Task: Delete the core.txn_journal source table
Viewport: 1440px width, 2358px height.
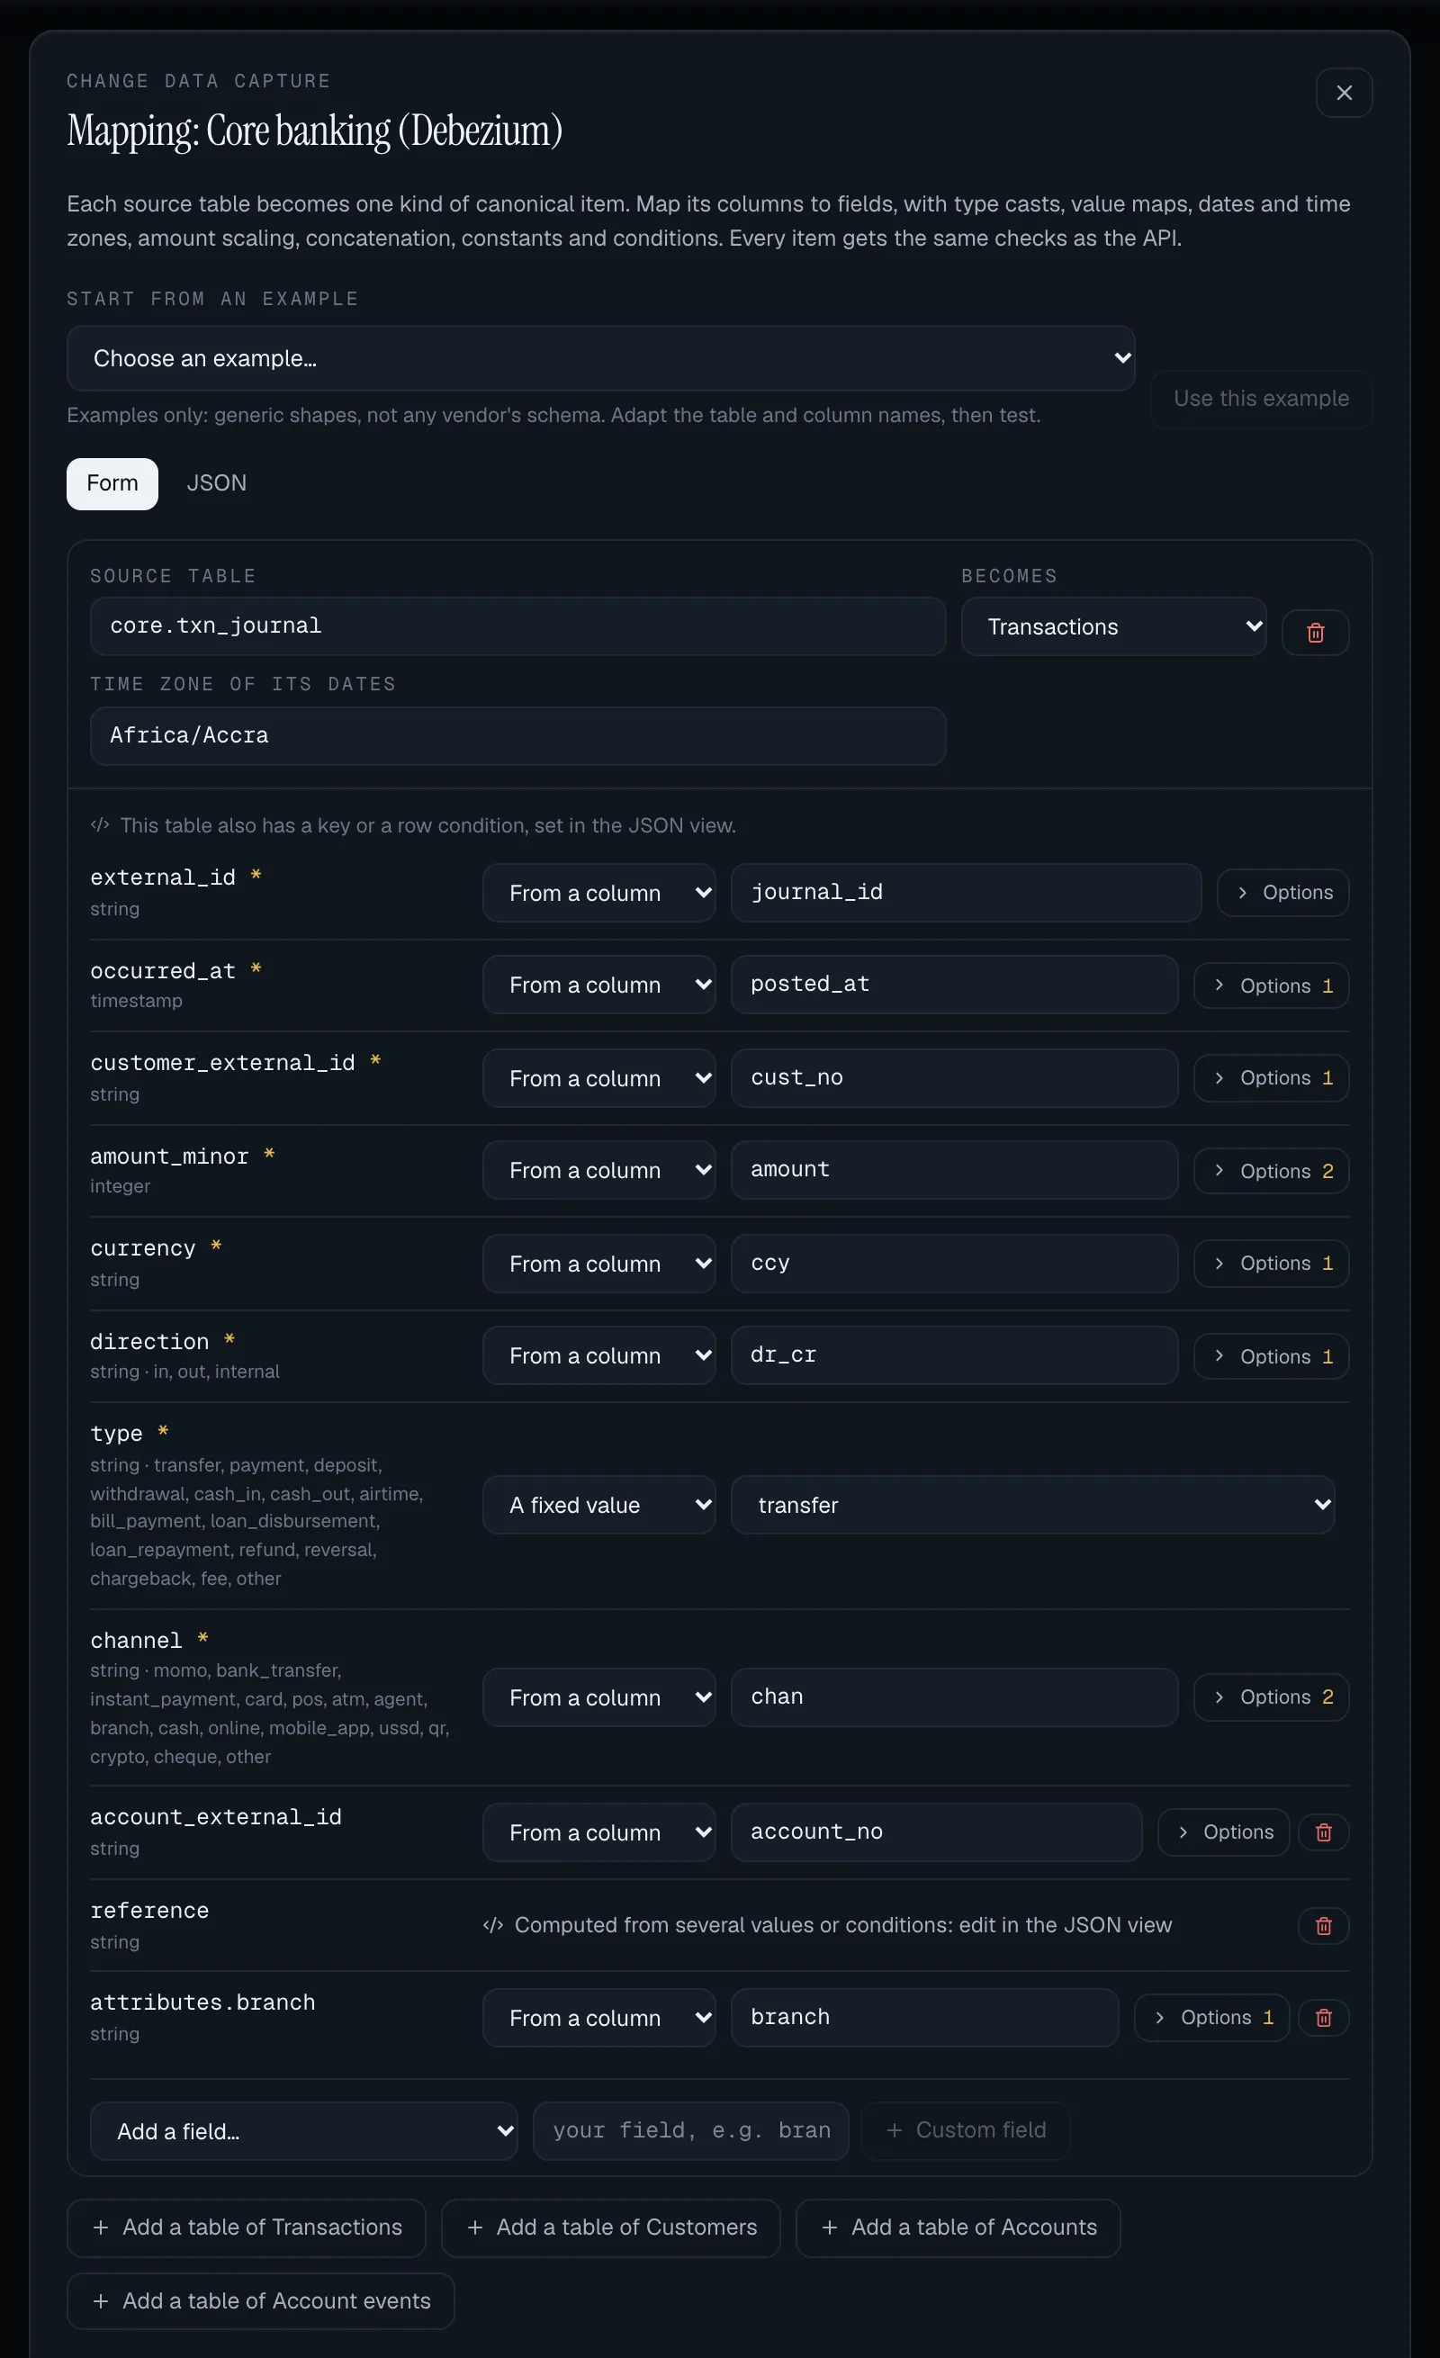Action: pyautogui.click(x=1315, y=633)
